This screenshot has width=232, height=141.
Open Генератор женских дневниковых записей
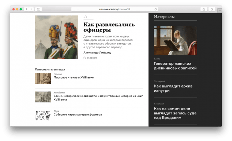pyautogui.click(x=175, y=66)
